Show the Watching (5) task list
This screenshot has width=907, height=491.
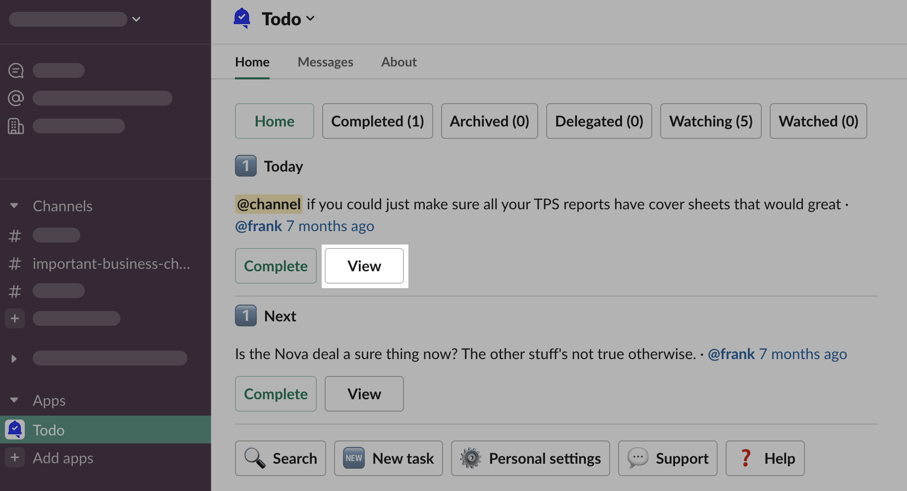[x=710, y=121]
